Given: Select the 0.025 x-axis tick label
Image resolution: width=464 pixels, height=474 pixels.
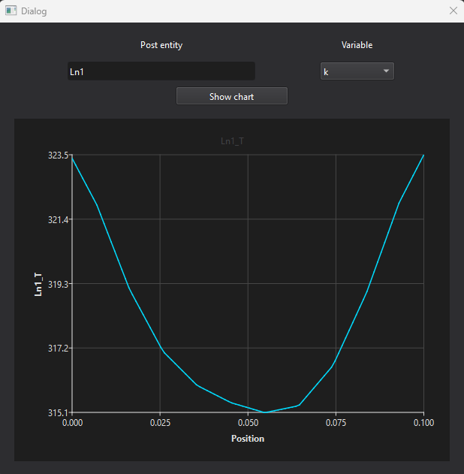Looking at the screenshot, I should pyautogui.click(x=160, y=423).
